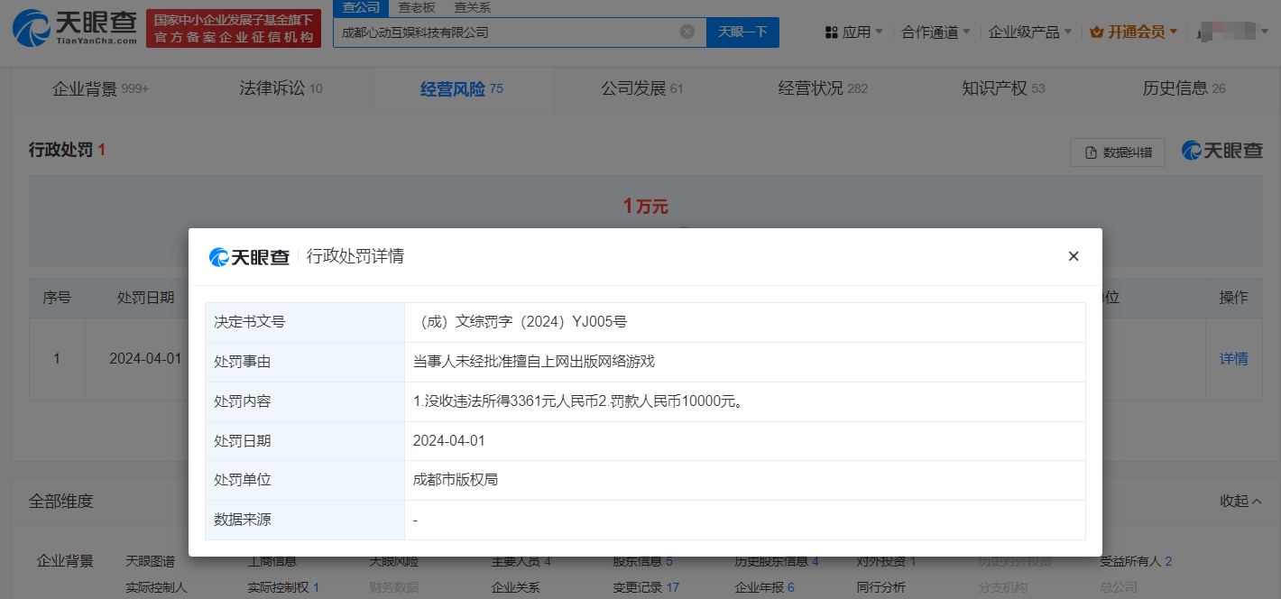Screen dimensions: 1281x599
Task: Open the 企业级产品 dropdown
Action: pos(1030,32)
